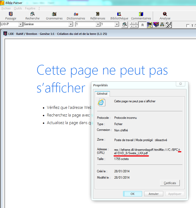Click the second up arrow stepper

pos(136,23)
